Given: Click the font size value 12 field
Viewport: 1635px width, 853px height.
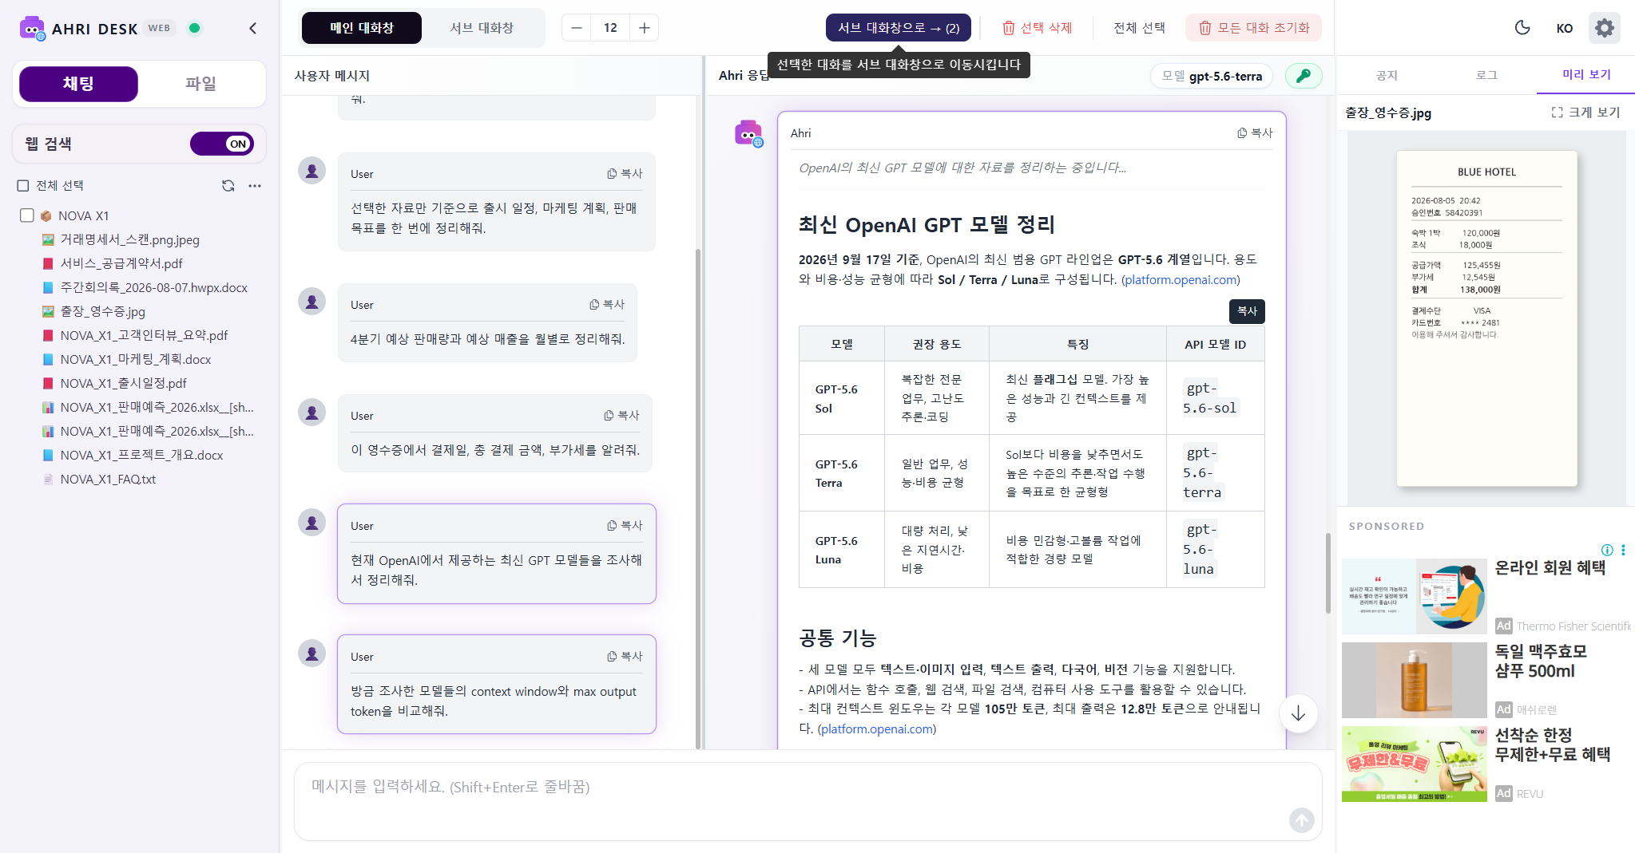Looking at the screenshot, I should 610,28.
